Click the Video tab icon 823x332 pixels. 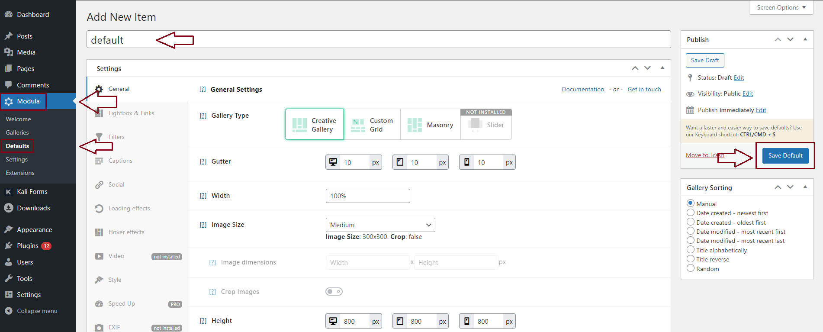(99, 256)
